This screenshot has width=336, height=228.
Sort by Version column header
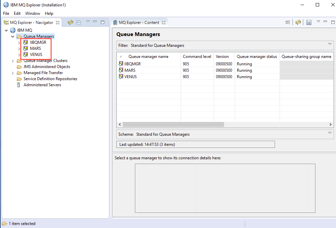point(224,57)
